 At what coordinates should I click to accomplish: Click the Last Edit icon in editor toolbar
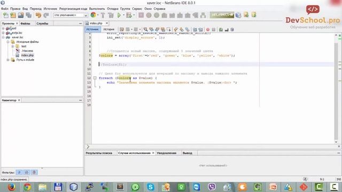click(x=122, y=29)
